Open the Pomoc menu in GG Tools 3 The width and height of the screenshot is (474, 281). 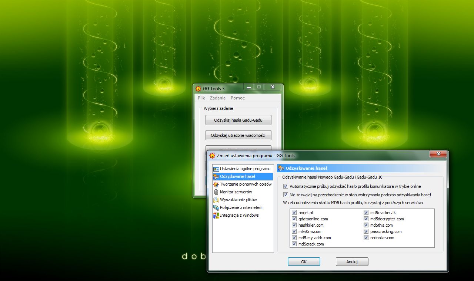coord(238,98)
